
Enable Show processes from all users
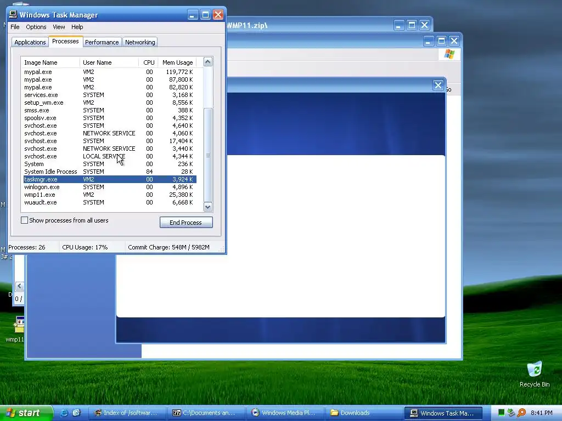coord(24,220)
